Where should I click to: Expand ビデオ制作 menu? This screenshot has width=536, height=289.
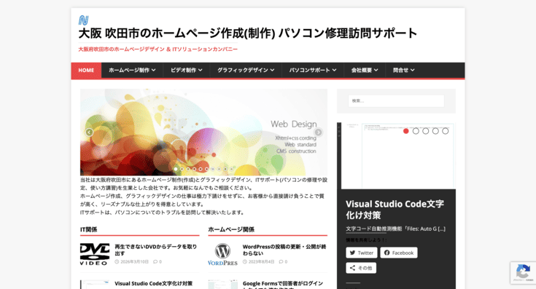coord(186,71)
